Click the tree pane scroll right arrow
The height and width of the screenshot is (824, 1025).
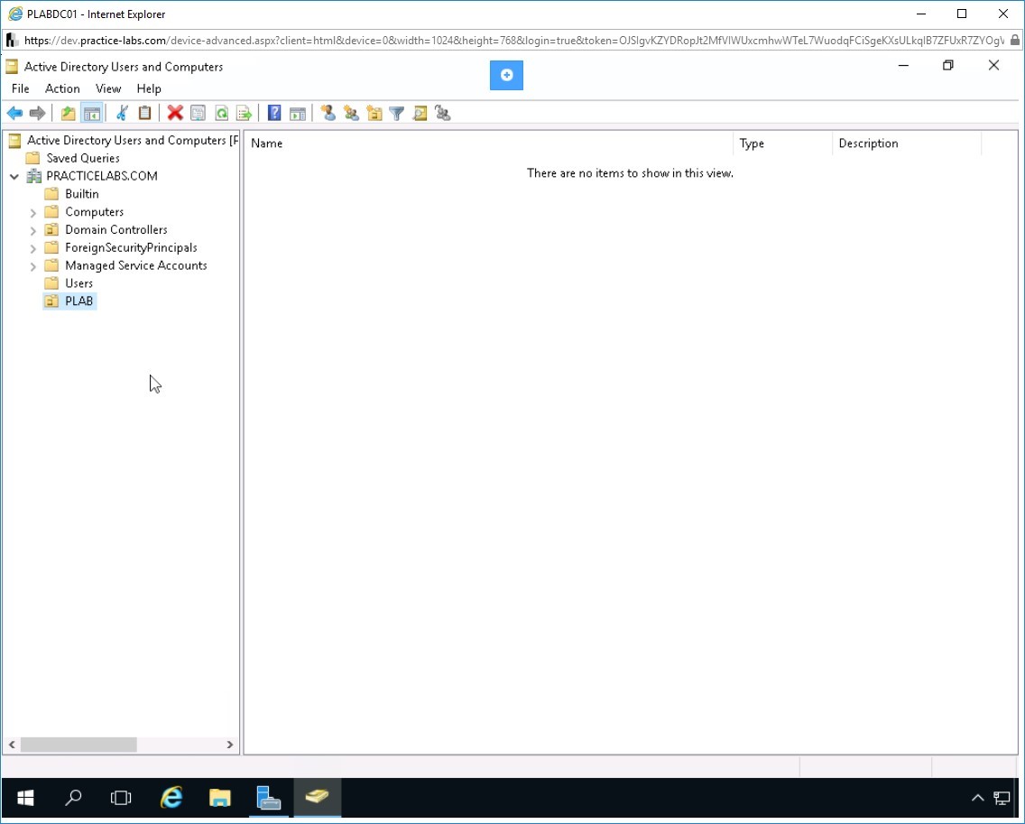point(230,745)
